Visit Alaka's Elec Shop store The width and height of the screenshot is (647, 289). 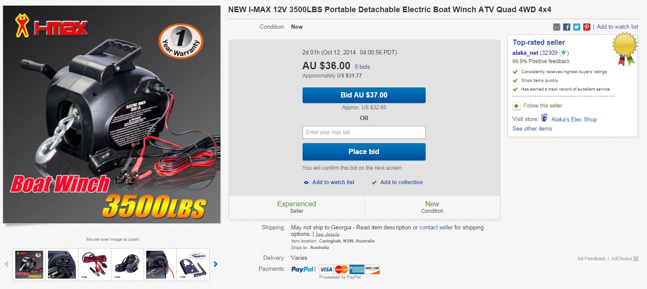click(574, 119)
